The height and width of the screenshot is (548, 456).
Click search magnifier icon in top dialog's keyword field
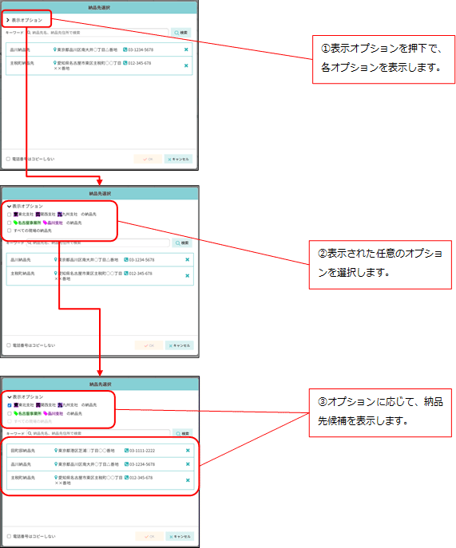[30, 33]
